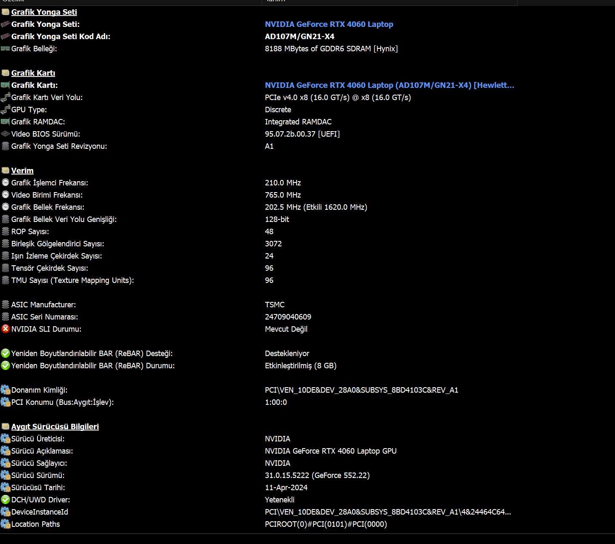
Task: Select the Destekleniyor ReBAR support value
Action: 287,354
